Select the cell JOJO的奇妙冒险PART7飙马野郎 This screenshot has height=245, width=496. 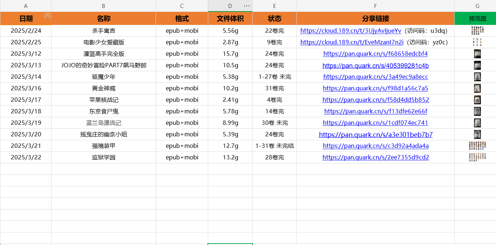tap(103, 65)
